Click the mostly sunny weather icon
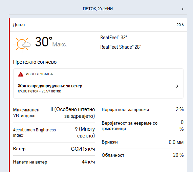 tap(22, 44)
